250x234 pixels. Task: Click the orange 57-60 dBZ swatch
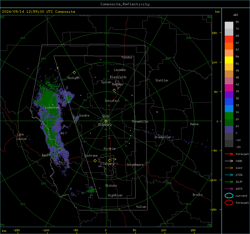pos(229,46)
